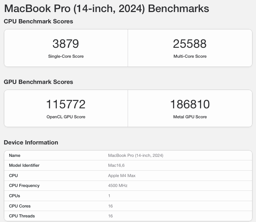
Task: Click the Name row label
Action: point(15,155)
